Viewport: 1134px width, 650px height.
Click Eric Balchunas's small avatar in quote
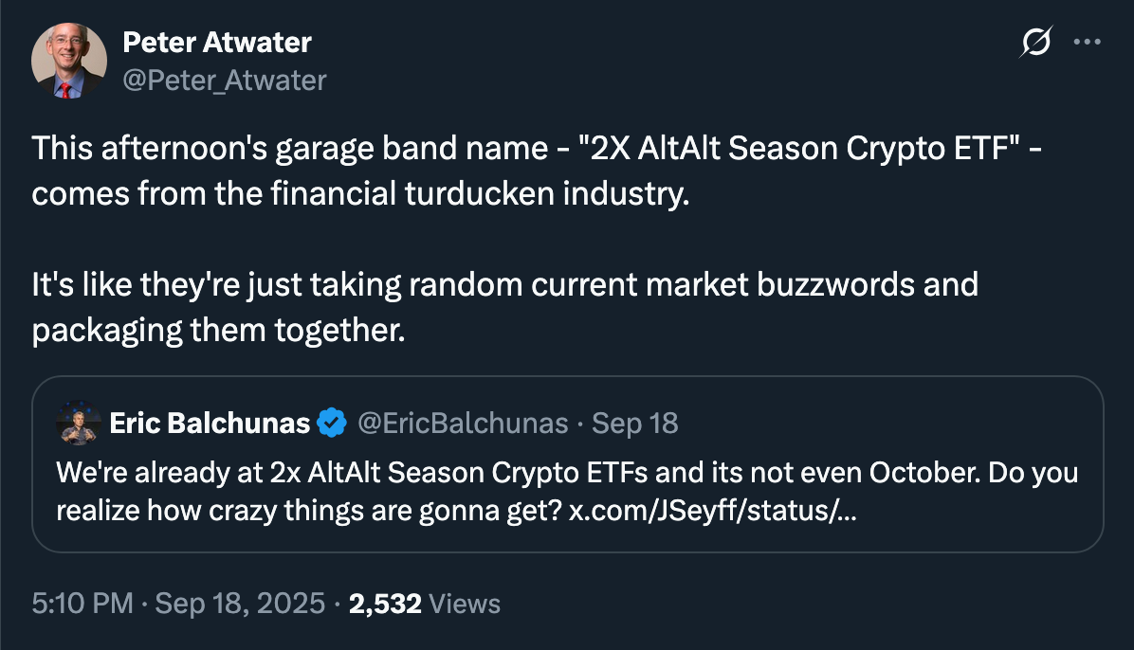click(x=80, y=423)
